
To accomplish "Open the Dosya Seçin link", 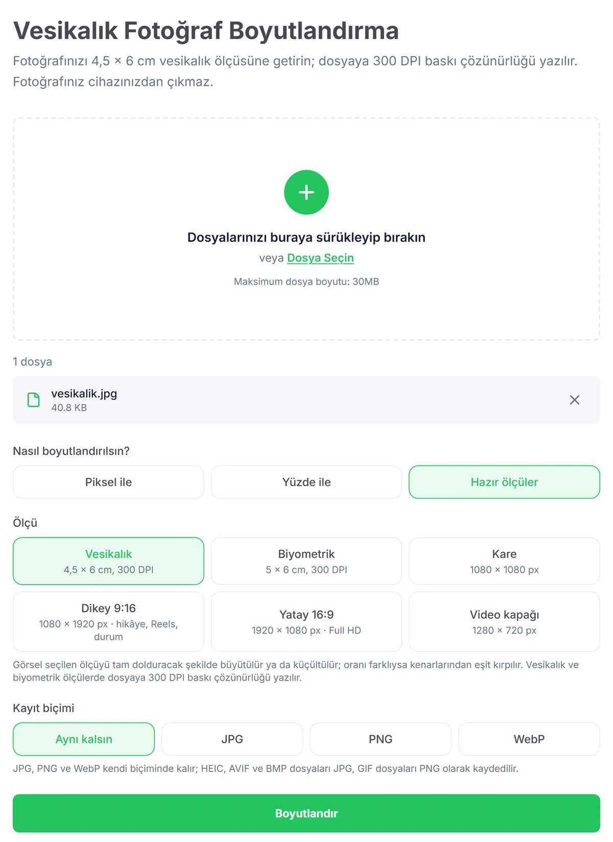I will coord(320,258).
